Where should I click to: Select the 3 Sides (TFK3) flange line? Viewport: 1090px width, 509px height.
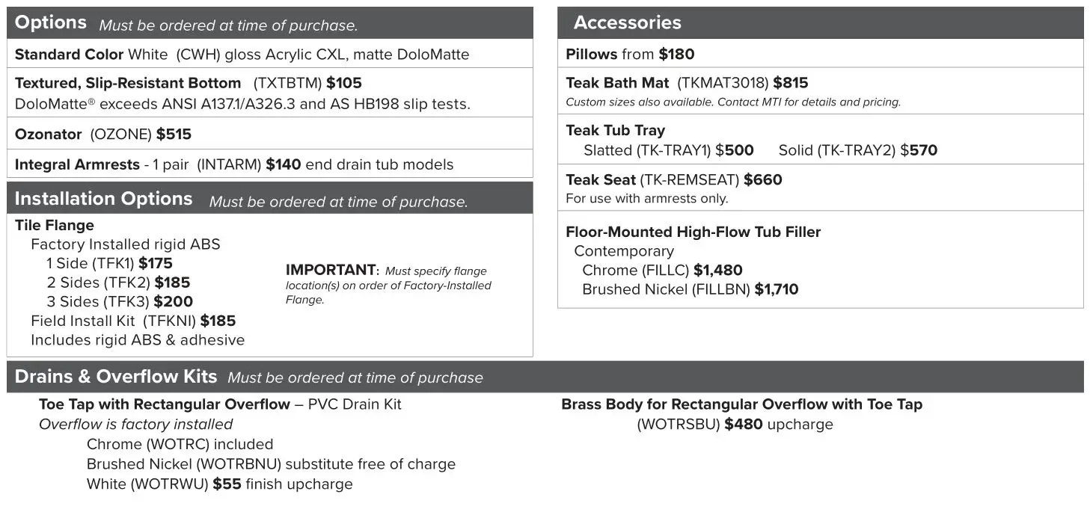coord(119,302)
